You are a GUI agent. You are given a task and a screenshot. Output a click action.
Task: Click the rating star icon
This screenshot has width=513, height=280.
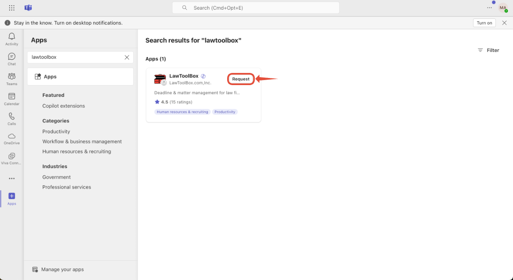pyautogui.click(x=157, y=102)
